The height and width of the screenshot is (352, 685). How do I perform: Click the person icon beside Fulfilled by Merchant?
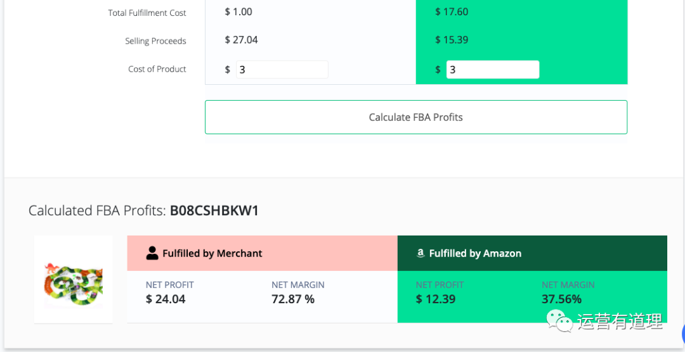[x=152, y=253]
